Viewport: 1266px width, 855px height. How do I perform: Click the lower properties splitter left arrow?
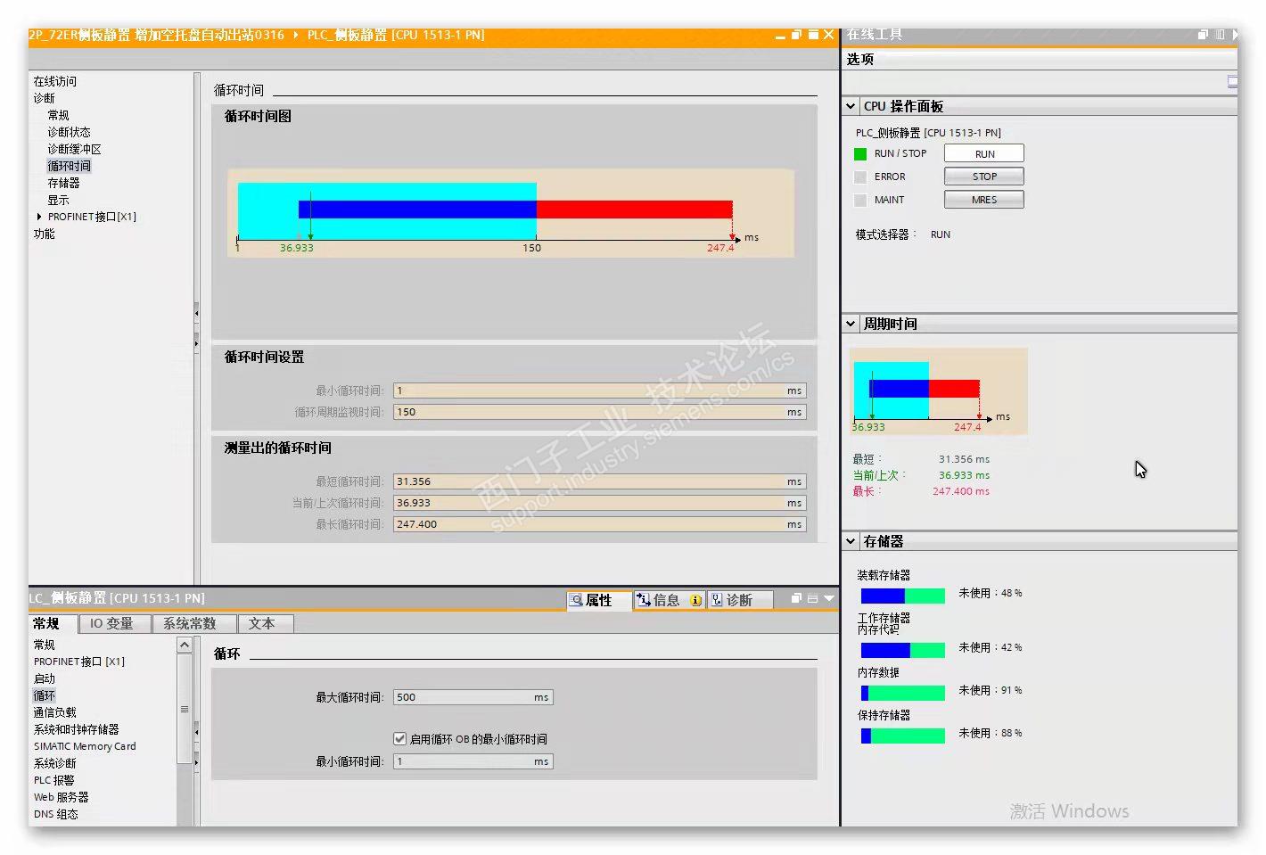pos(196,733)
